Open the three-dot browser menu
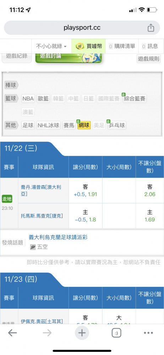 [148, 333]
